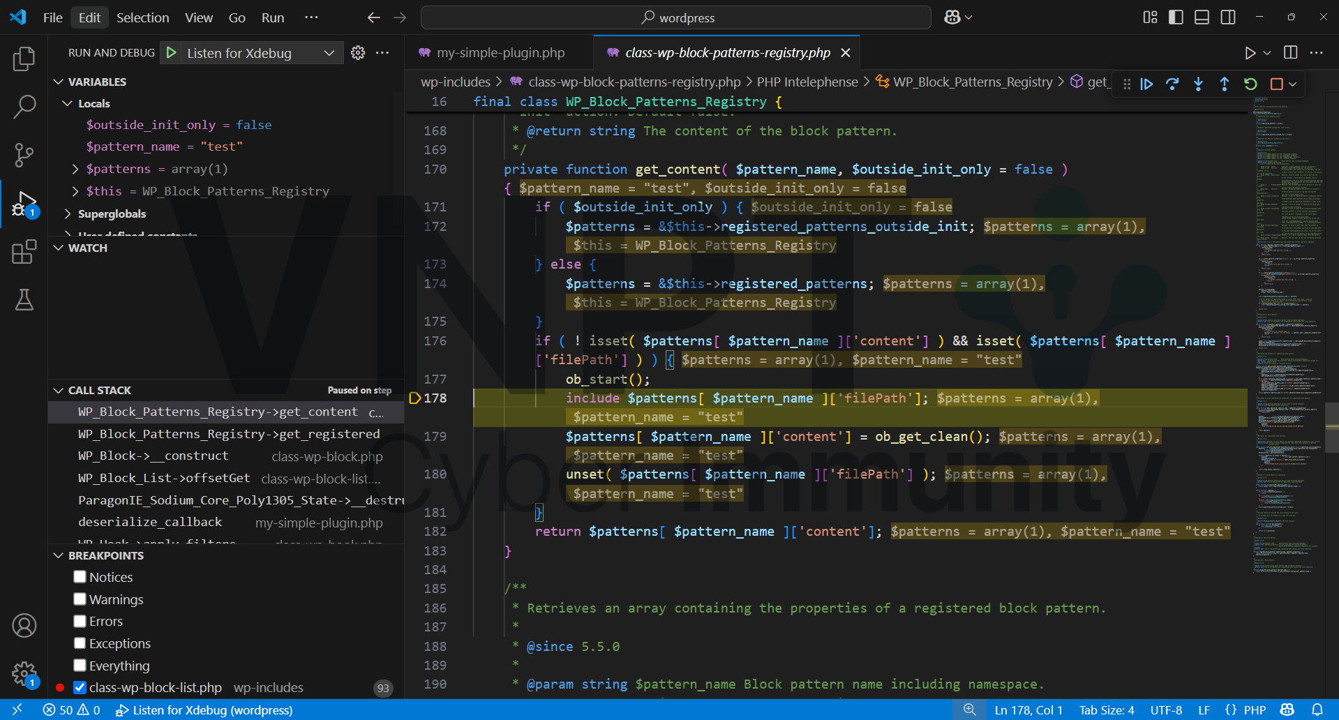Run PHP file with editor play icon
Screen dimensions: 1339x720
pos(1250,53)
